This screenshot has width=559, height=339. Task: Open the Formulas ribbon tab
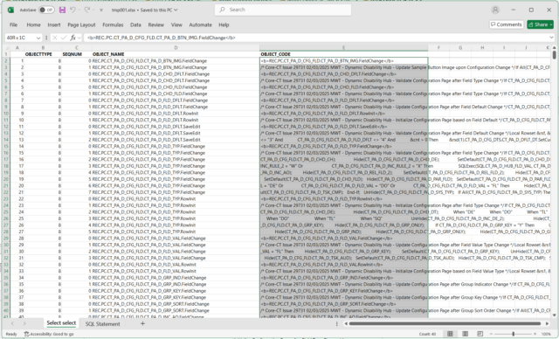click(113, 25)
